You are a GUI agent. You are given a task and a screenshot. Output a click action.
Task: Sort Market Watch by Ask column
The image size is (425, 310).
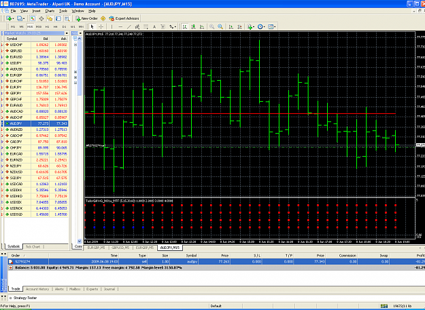(x=58, y=39)
